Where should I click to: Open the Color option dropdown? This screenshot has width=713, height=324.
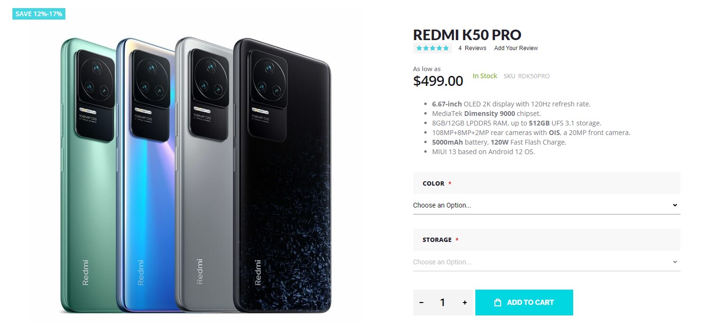[546, 205]
